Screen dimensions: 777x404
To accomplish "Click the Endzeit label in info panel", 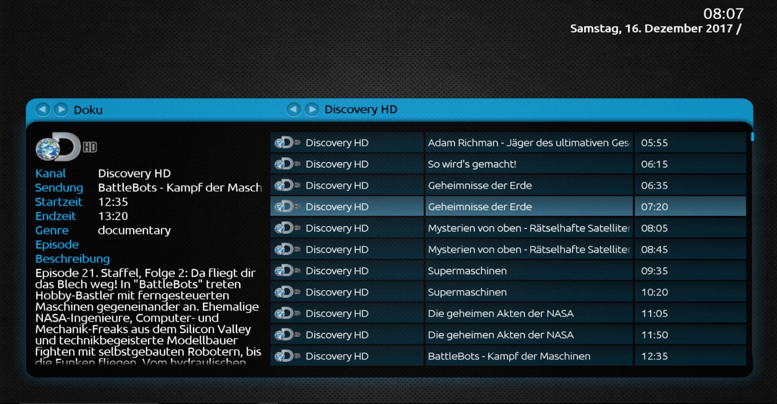I will [x=55, y=216].
